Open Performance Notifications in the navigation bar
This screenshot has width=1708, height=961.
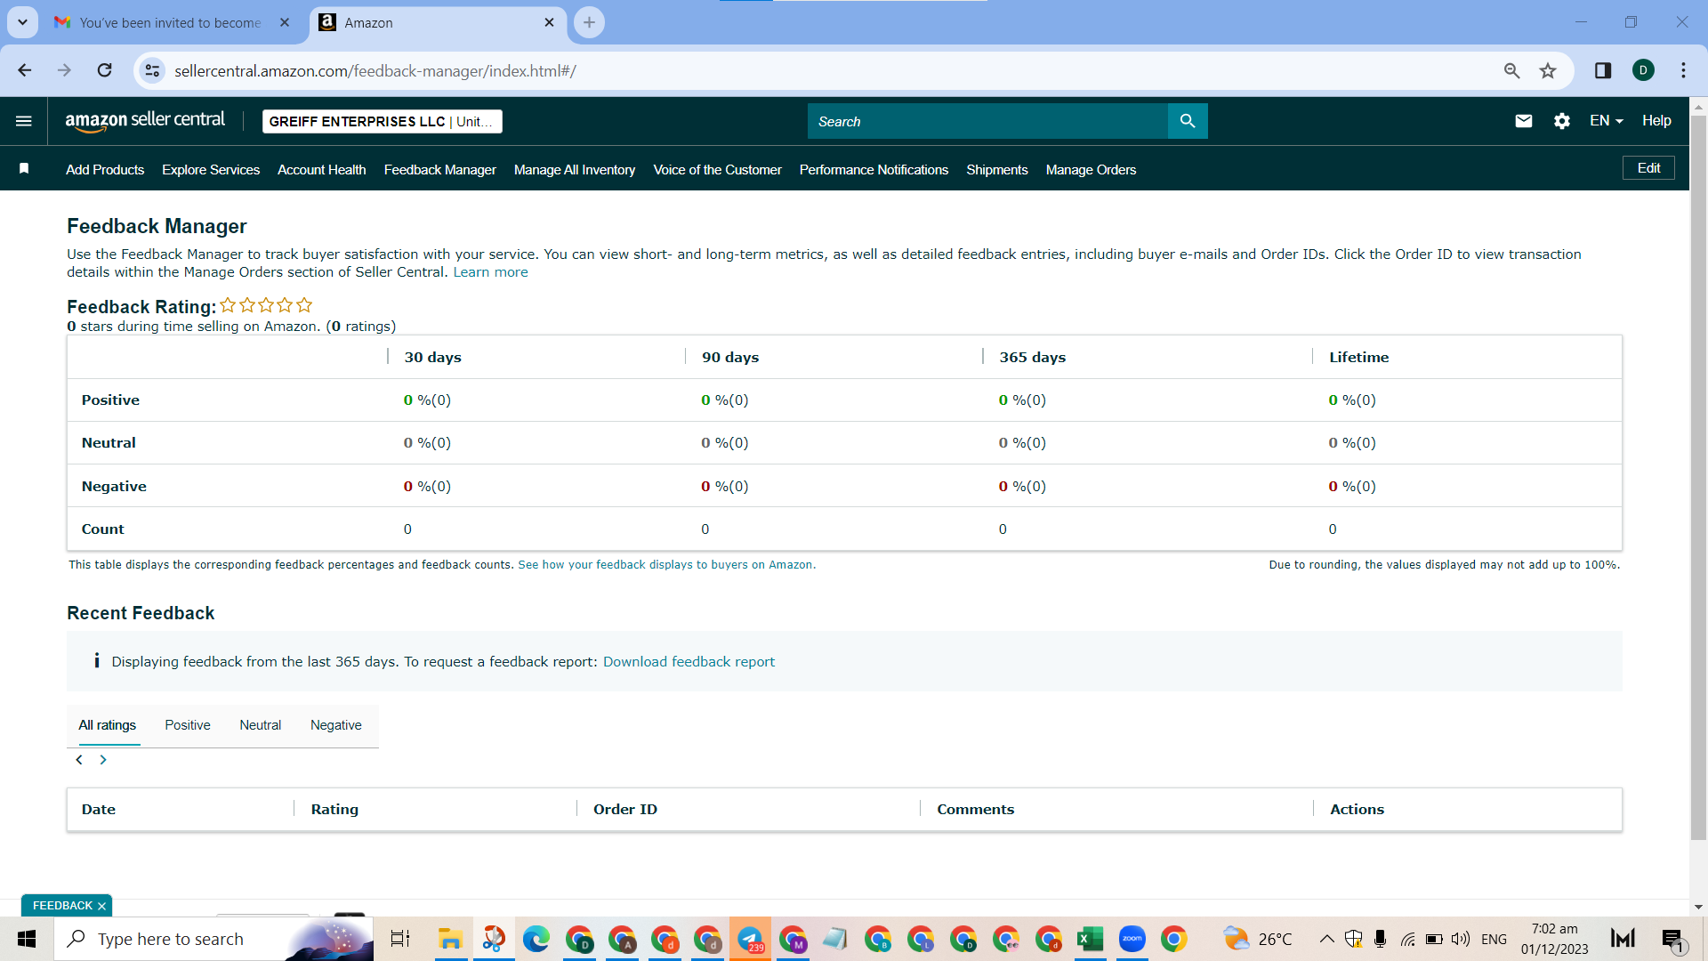click(874, 170)
